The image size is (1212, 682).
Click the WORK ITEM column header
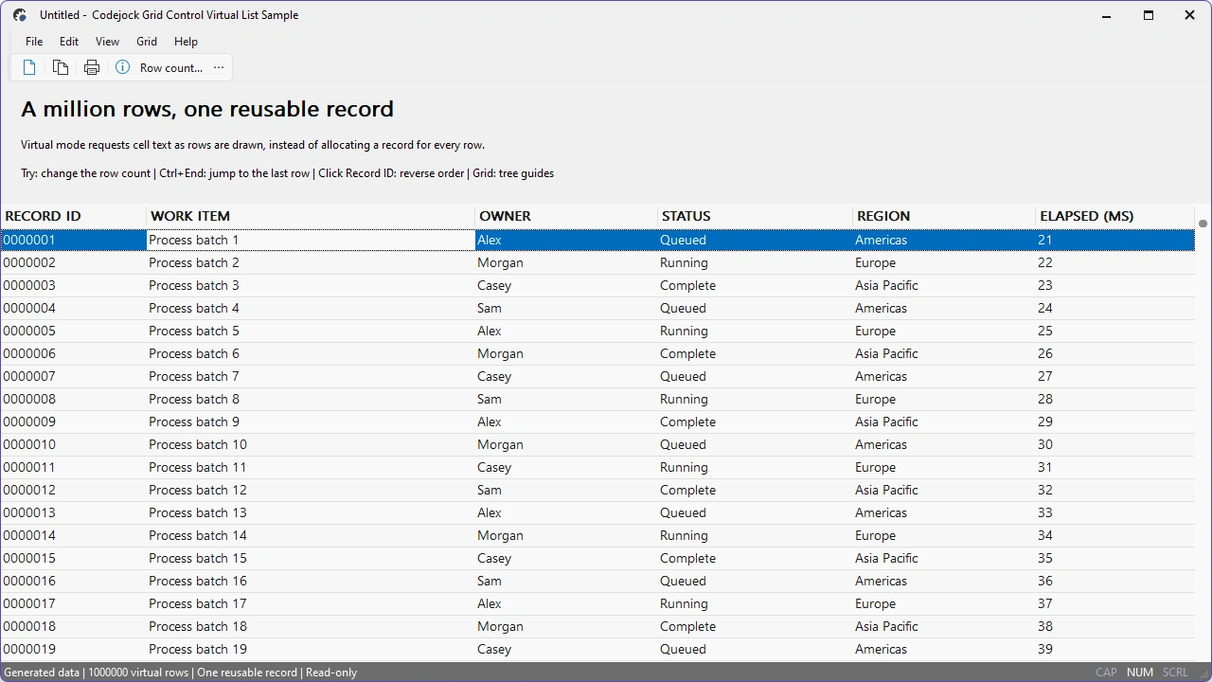point(311,216)
